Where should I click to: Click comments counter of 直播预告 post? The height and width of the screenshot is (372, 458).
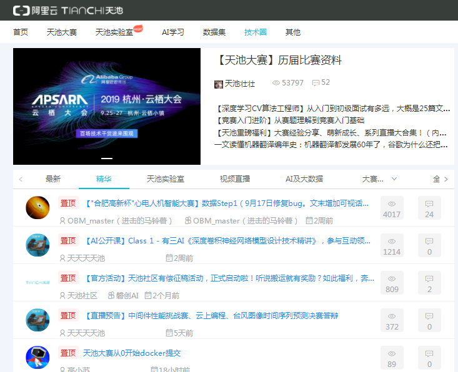point(429,320)
